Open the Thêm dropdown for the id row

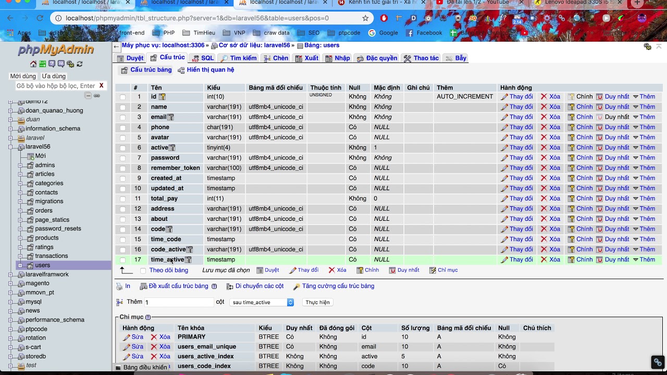[644, 97]
